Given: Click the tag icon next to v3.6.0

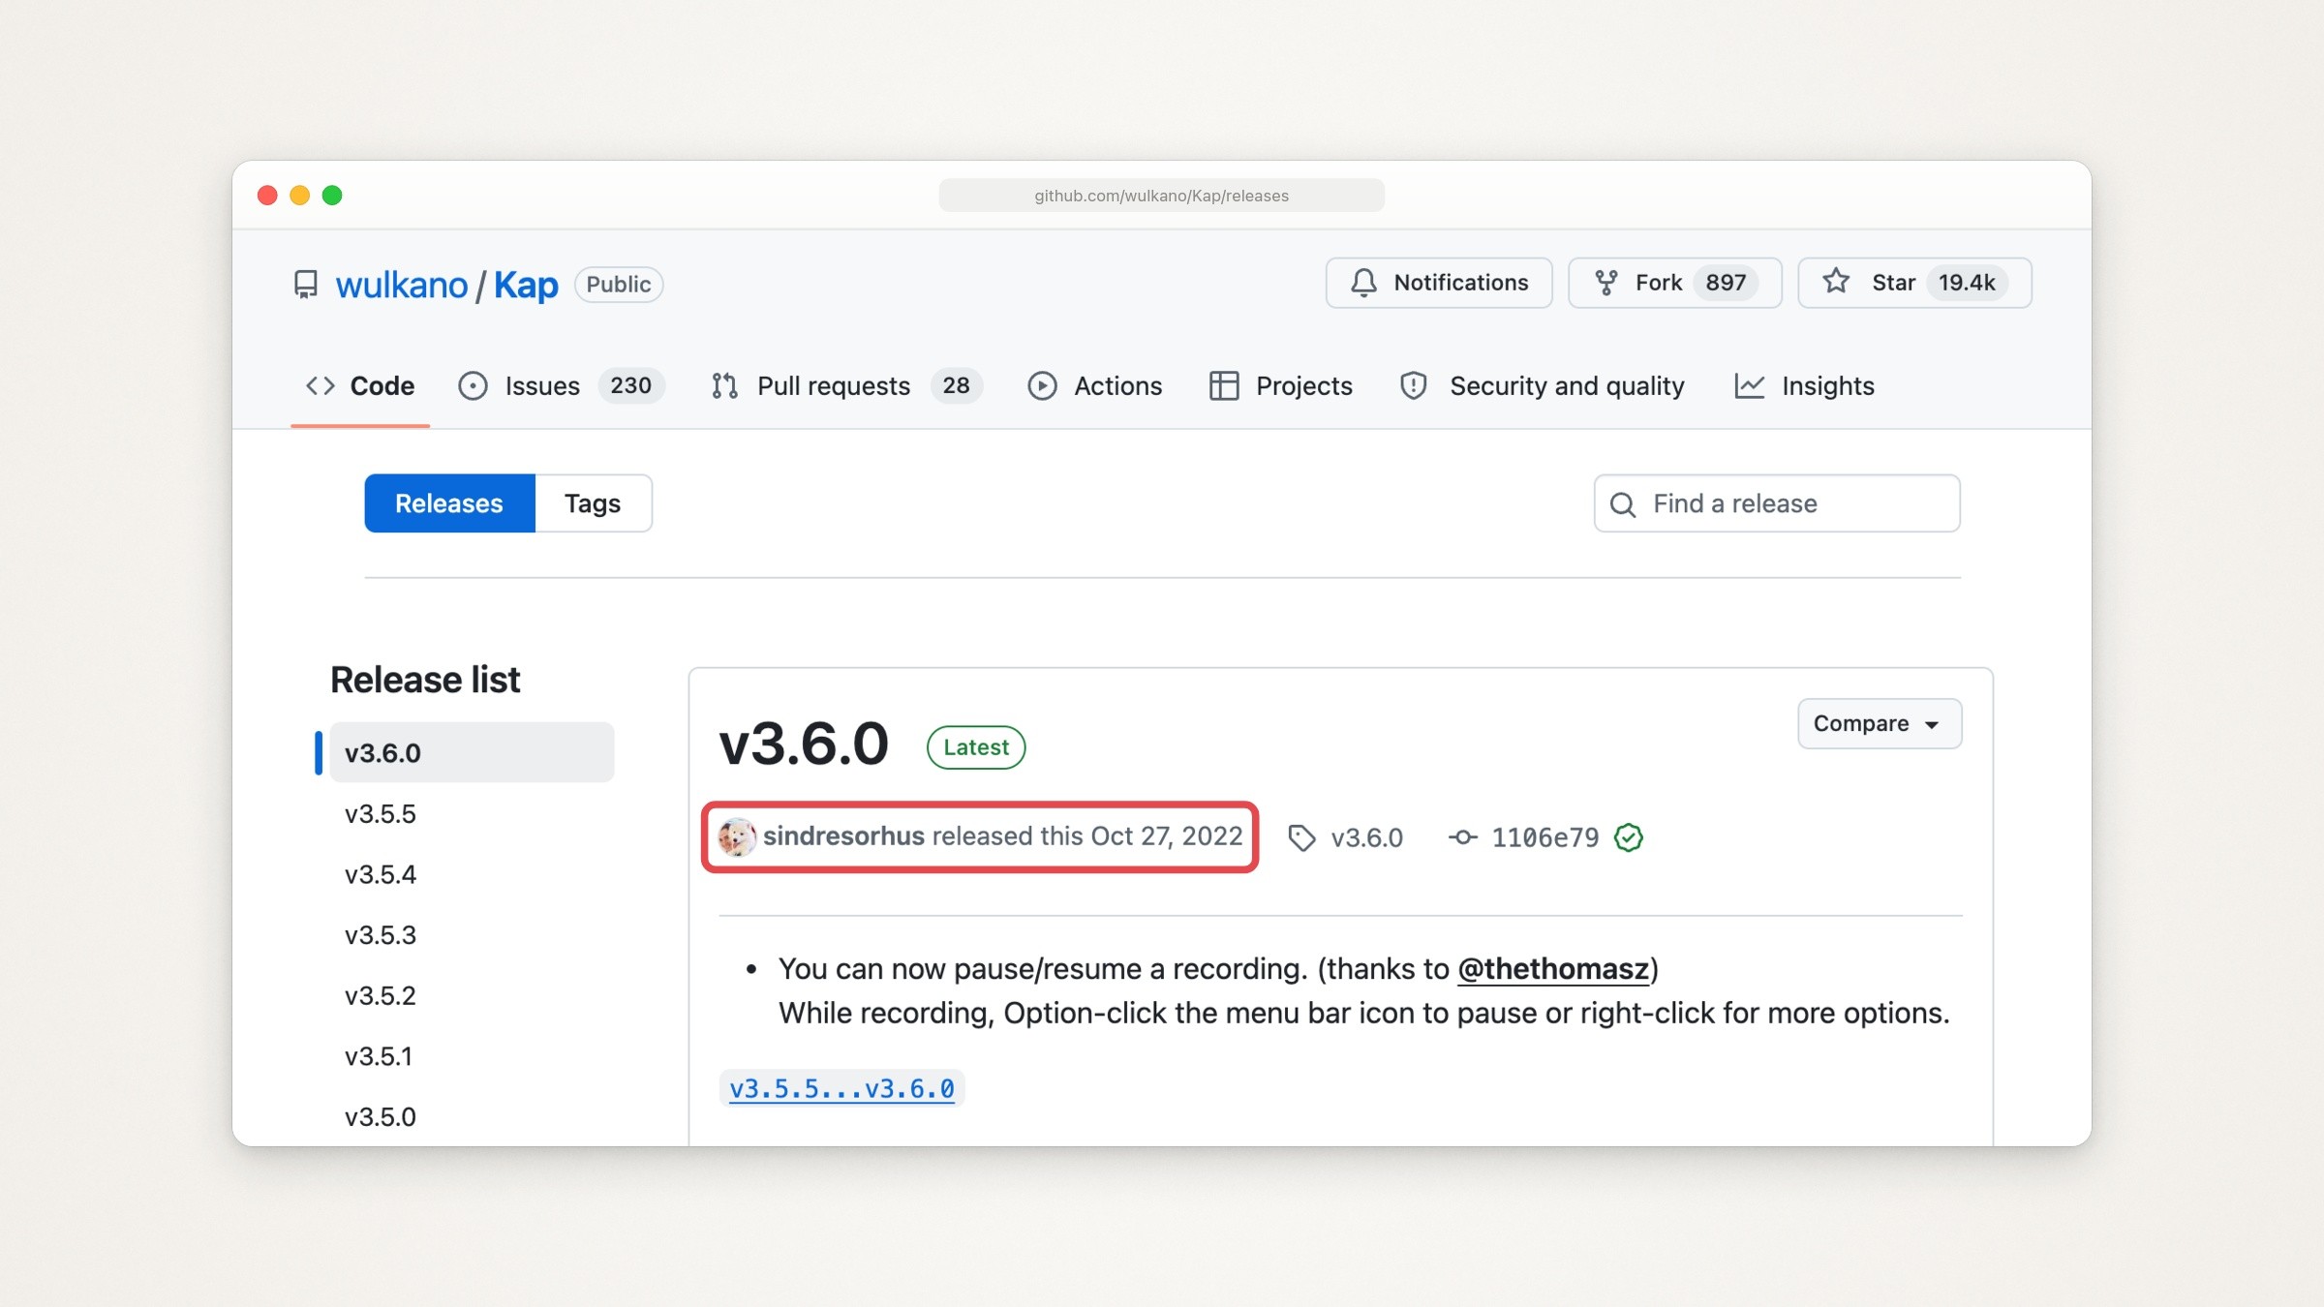Looking at the screenshot, I should (x=1301, y=837).
